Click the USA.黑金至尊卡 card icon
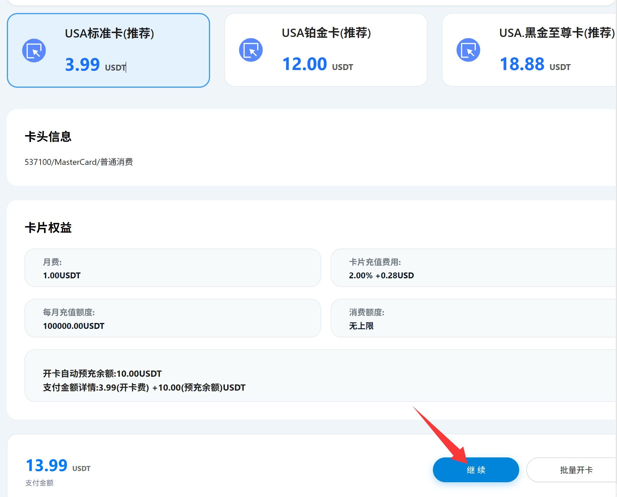This screenshot has width=617, height=497. click(x=468, y=50)
